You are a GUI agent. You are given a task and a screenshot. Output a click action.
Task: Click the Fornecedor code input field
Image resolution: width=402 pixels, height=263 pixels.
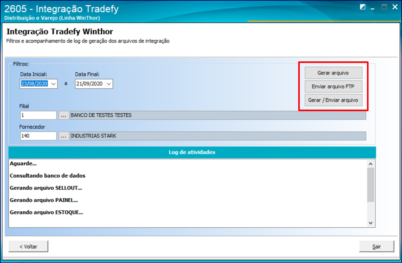38,136
